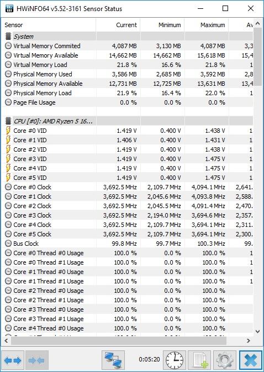Click the horizontal scrollbar right arrow
The image size is (264, 372).
tap(249, 340)
